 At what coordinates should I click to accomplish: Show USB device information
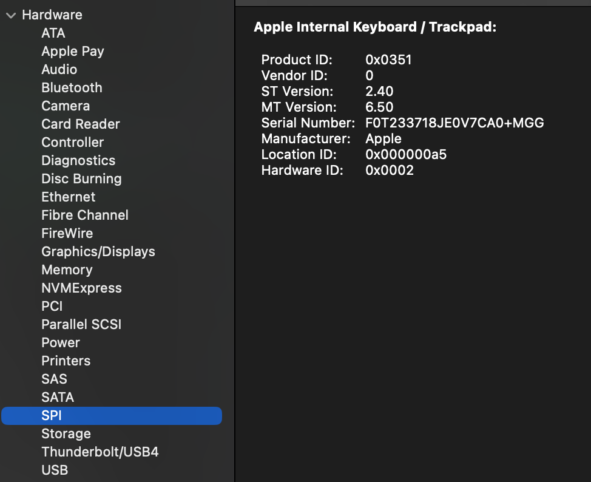point(55,470)
